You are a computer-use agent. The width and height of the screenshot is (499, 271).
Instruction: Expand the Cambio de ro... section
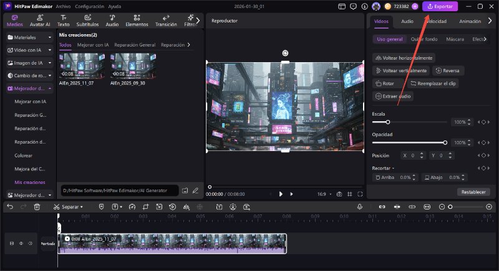[x=29, y=75]
